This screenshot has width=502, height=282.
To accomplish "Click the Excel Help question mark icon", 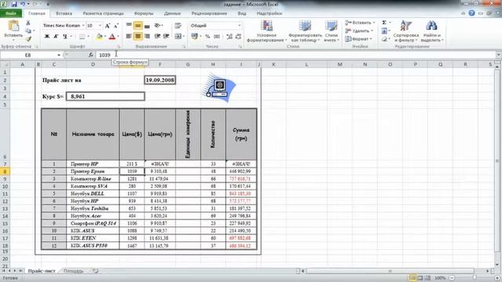I will coord(471,13).
